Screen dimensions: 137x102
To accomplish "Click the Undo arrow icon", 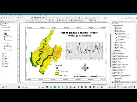I will coord(15,18).
